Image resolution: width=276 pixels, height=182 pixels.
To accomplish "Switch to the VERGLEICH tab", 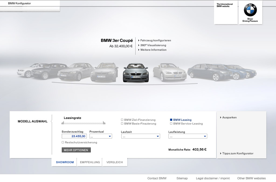I will (x=115, y=162).
